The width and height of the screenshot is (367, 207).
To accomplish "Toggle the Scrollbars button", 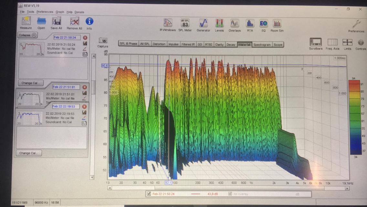I will coord(315,42).
